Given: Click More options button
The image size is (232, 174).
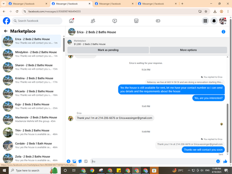Looking at the screenshot, I should [188, 50].
